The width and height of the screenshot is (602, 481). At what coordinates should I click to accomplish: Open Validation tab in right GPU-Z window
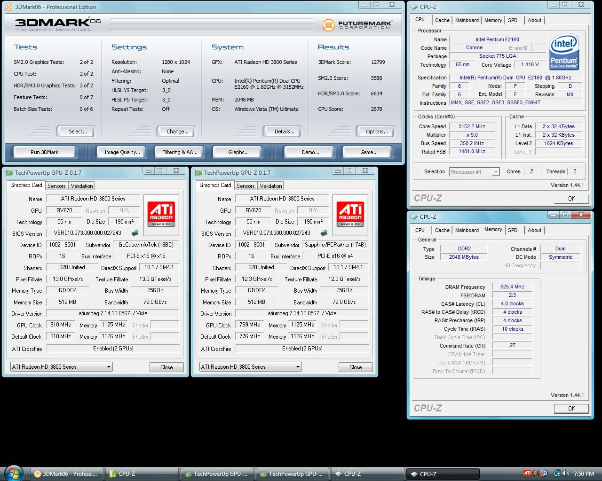(271, 186)
